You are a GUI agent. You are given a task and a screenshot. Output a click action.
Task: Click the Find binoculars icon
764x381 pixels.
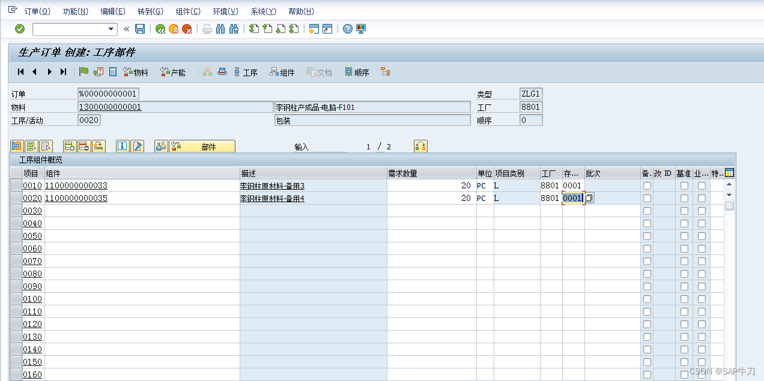220,29
